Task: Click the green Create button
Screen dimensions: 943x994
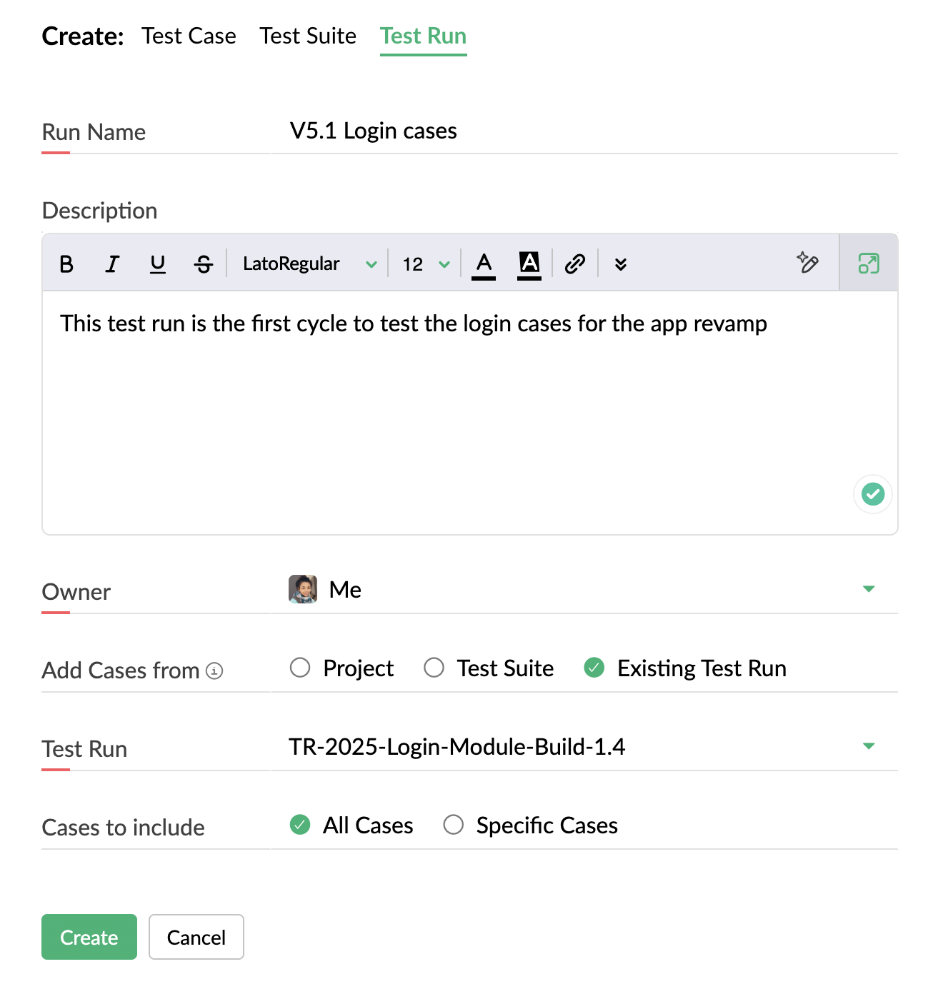Action: pos(89,937)
